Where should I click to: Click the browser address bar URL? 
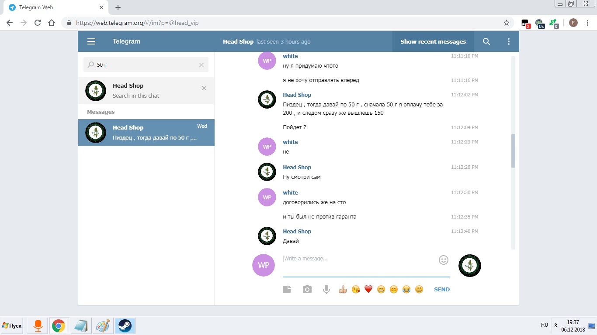[137, 23]
